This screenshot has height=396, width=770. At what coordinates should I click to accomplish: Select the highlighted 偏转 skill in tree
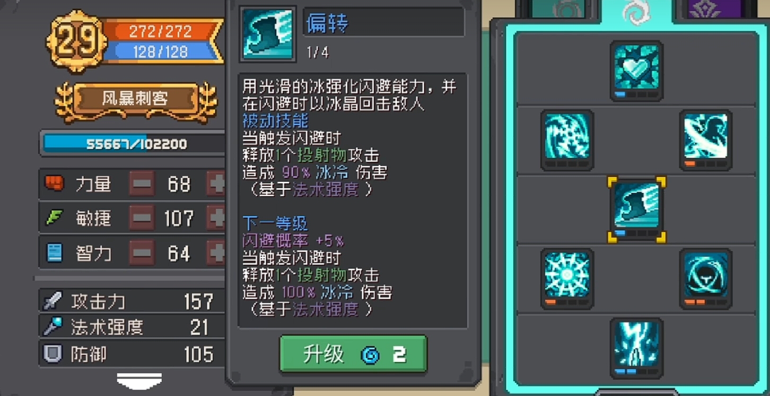(636, 210)
